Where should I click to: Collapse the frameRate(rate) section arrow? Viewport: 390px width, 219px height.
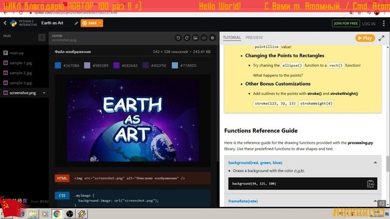coord(375,201)
